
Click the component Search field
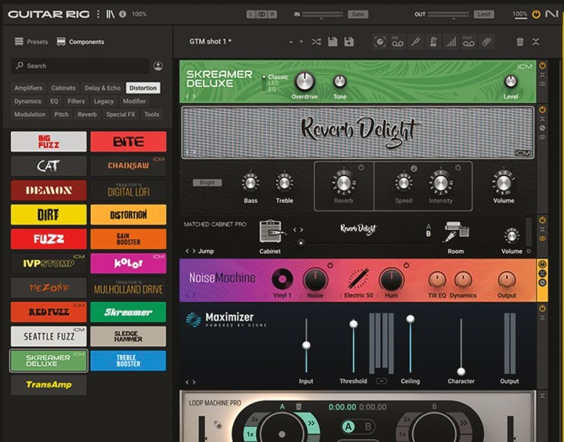tap(80, 66)
